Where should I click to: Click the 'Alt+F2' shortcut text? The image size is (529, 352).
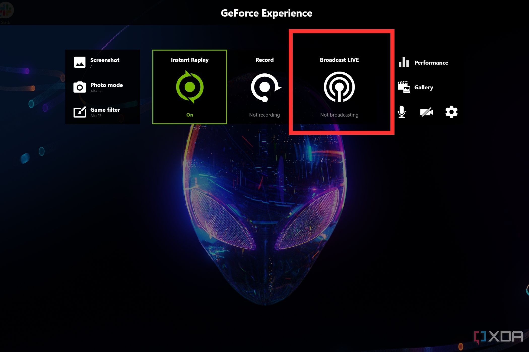click(x=96, y=91)
